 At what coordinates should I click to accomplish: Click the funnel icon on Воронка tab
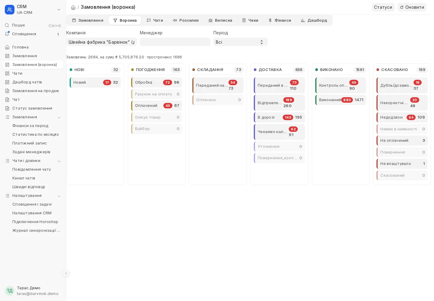click(x=115, y=20)
